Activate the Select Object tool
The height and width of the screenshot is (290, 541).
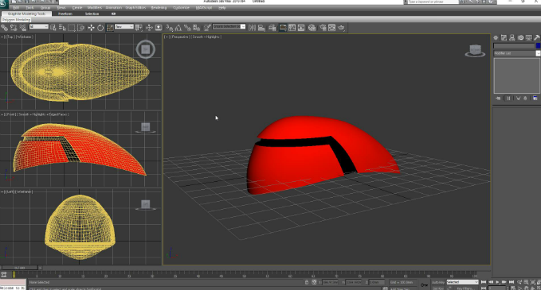[53, 28]
